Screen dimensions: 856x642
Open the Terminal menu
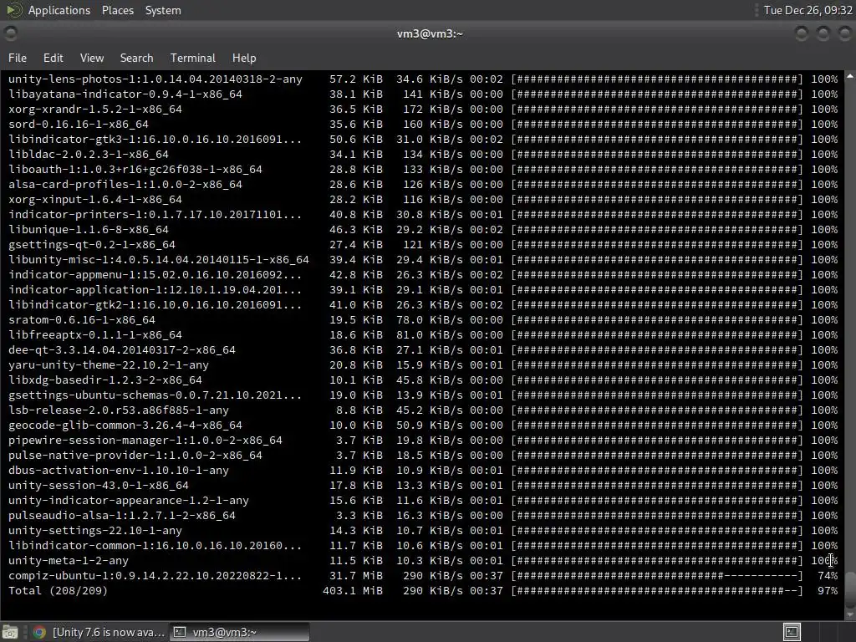pyautogui.click(x=193, y=58)
